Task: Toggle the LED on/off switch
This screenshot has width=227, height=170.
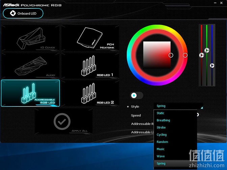Action: coord(137,95)
